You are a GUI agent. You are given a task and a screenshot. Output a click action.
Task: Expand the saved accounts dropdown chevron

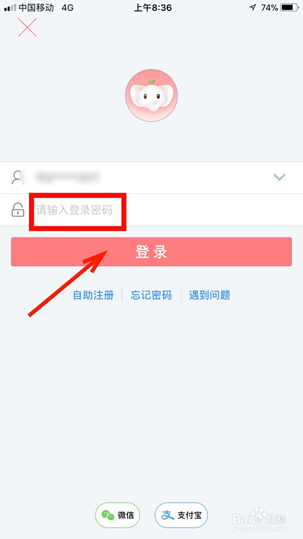pyautogui.click(x=279, y=178)
